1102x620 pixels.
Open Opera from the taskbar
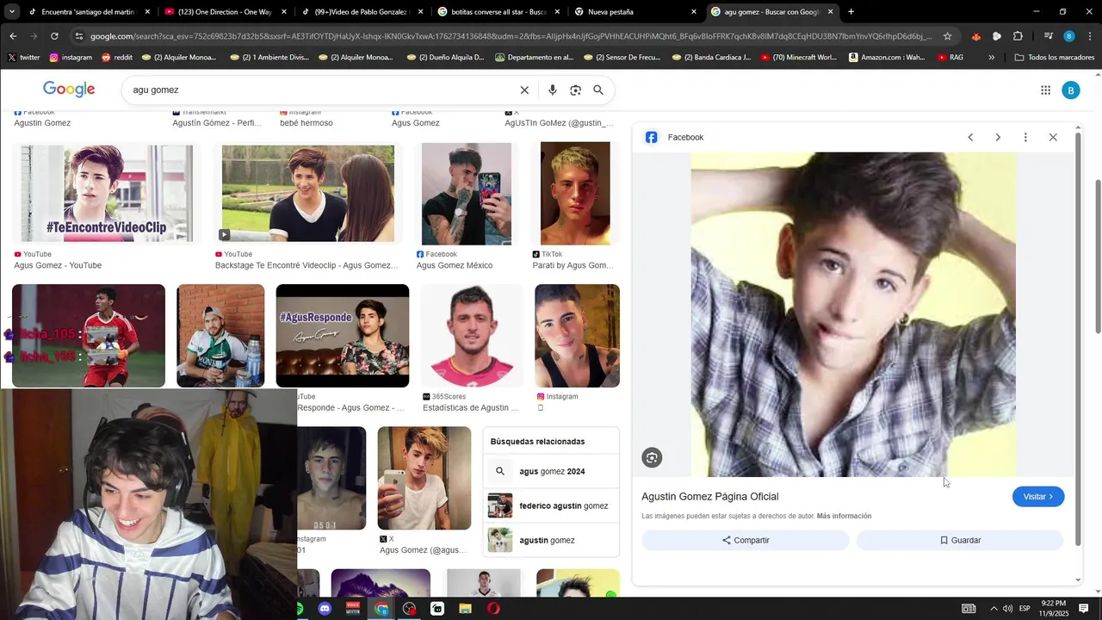(493, 609)
